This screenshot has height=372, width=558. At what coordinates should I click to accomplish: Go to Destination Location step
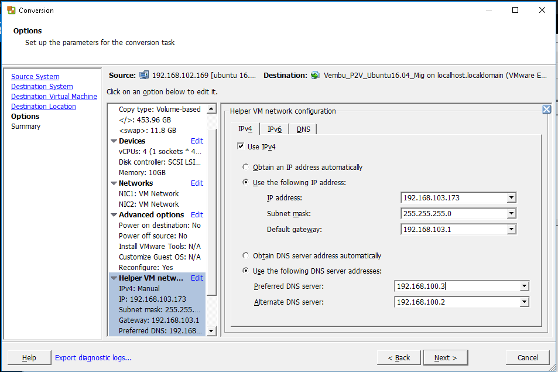click(x=43, y=107)
